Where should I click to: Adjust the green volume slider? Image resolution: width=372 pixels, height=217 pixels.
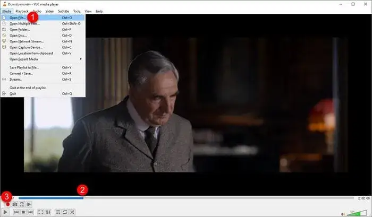357,213
